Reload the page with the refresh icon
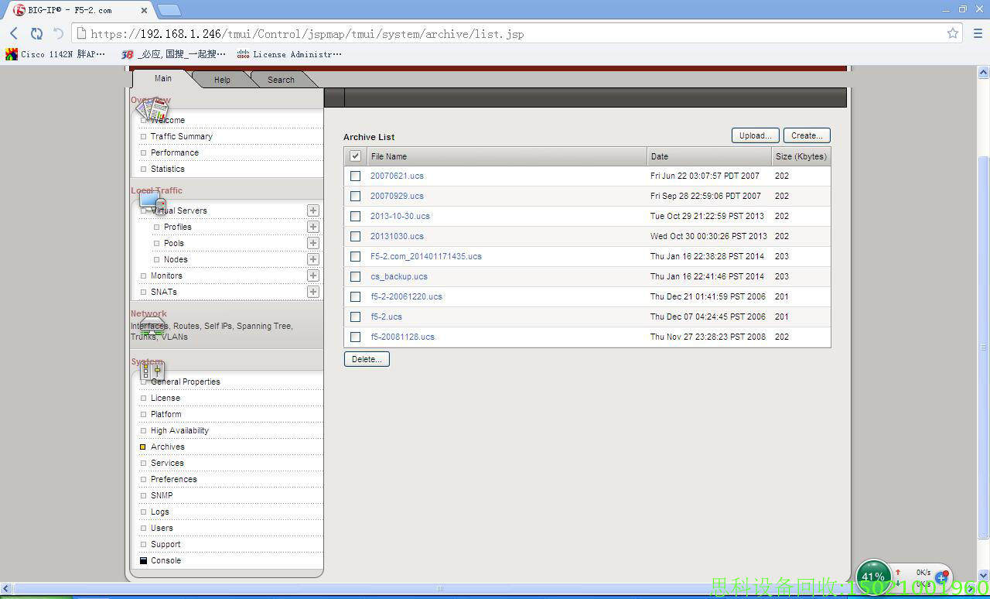This screenshot has height=599, width=990. tap(36, 33)
